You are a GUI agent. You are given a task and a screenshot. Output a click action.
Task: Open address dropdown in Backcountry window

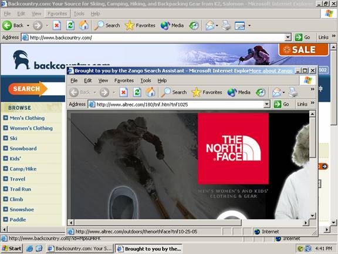coord(288,38)
